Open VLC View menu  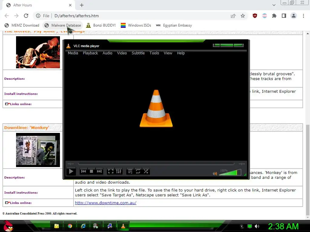[x=168, y=53]
